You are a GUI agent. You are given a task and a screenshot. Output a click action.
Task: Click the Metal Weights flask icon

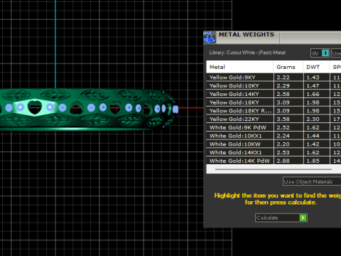click(210, 37)
